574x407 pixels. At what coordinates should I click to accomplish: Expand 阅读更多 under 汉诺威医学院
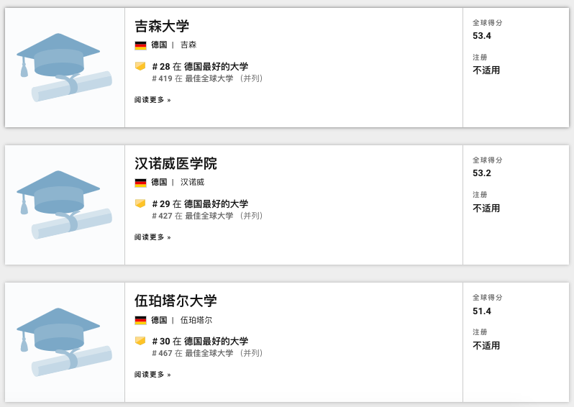tap(152, 237)
